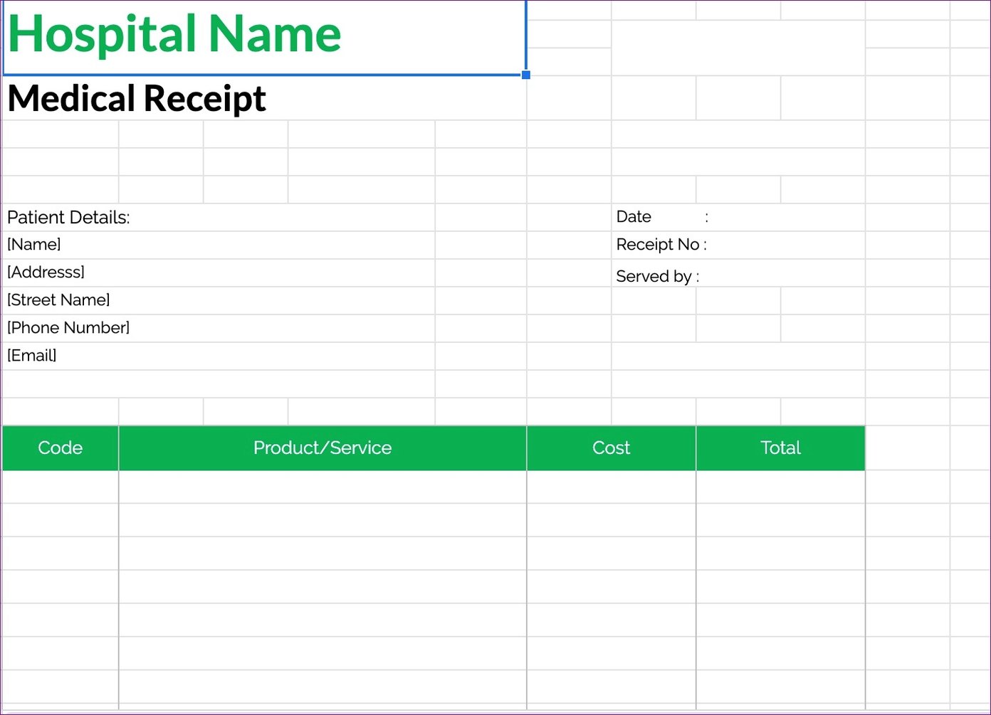Select the 'Product/Service' column header
Image resolution: width=991 pixels, height=715 pixels.
pos(323,447)
